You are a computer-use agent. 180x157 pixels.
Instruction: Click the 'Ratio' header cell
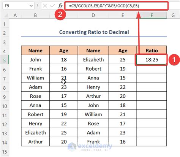coord(152,51)
